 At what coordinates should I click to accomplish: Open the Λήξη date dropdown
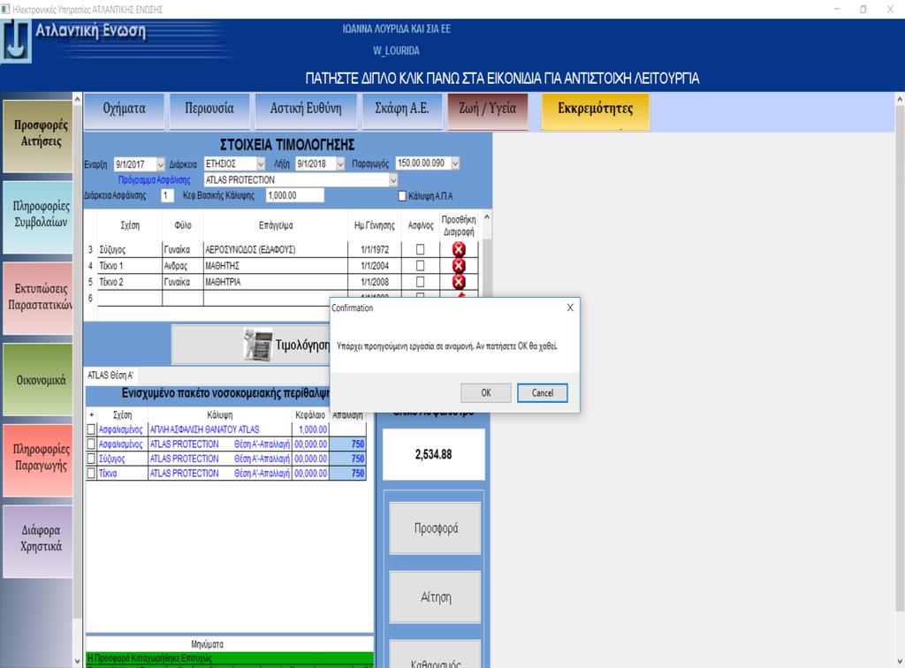[x=340, y=164]
